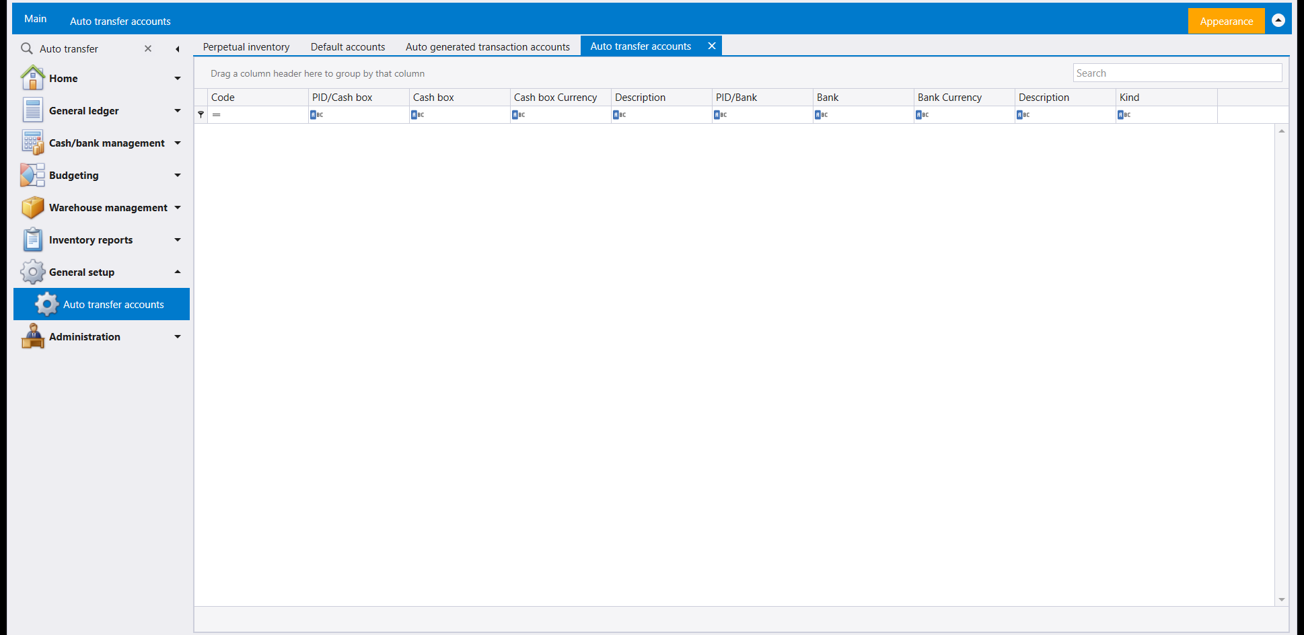Click the Warehouse management box icon

(x=32, y=207)
